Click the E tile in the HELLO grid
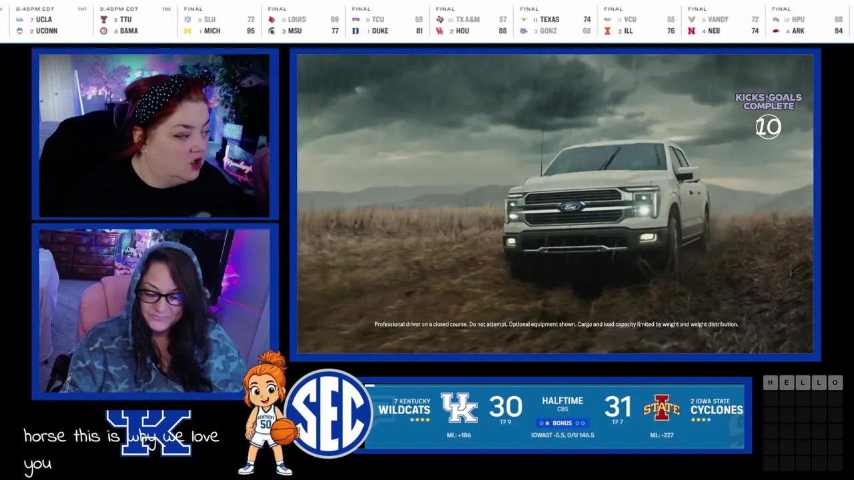The width and height of the screenshot is (854, 480). [786, 383]
